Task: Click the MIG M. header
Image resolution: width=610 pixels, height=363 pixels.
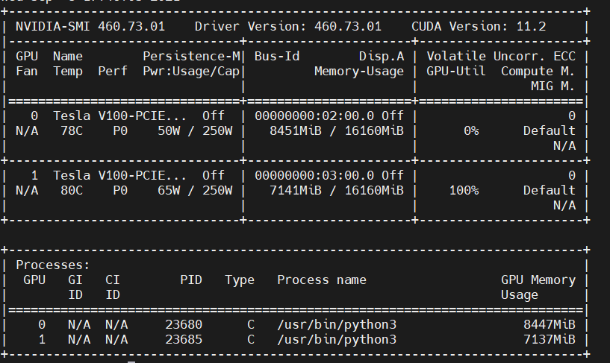Action: tap(553, 86)
